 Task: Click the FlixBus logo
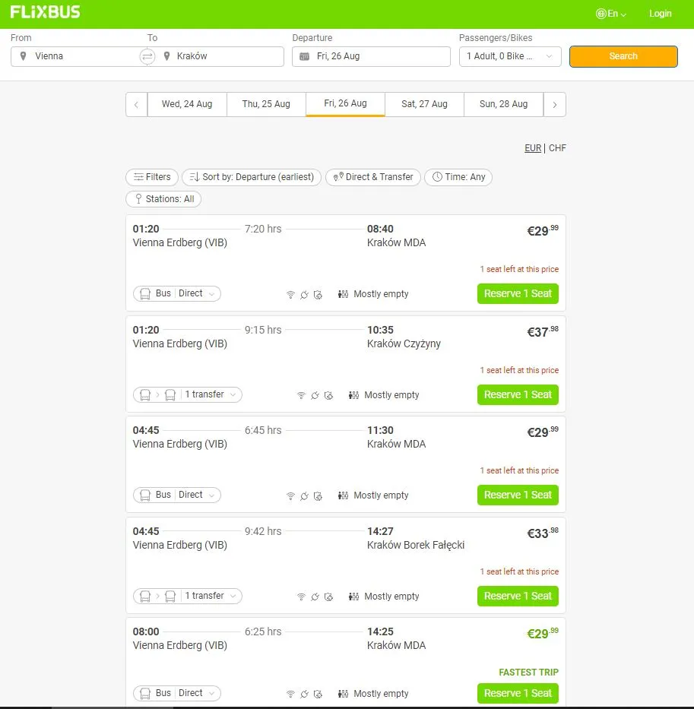pyautogui.click(x=46, y=11)
